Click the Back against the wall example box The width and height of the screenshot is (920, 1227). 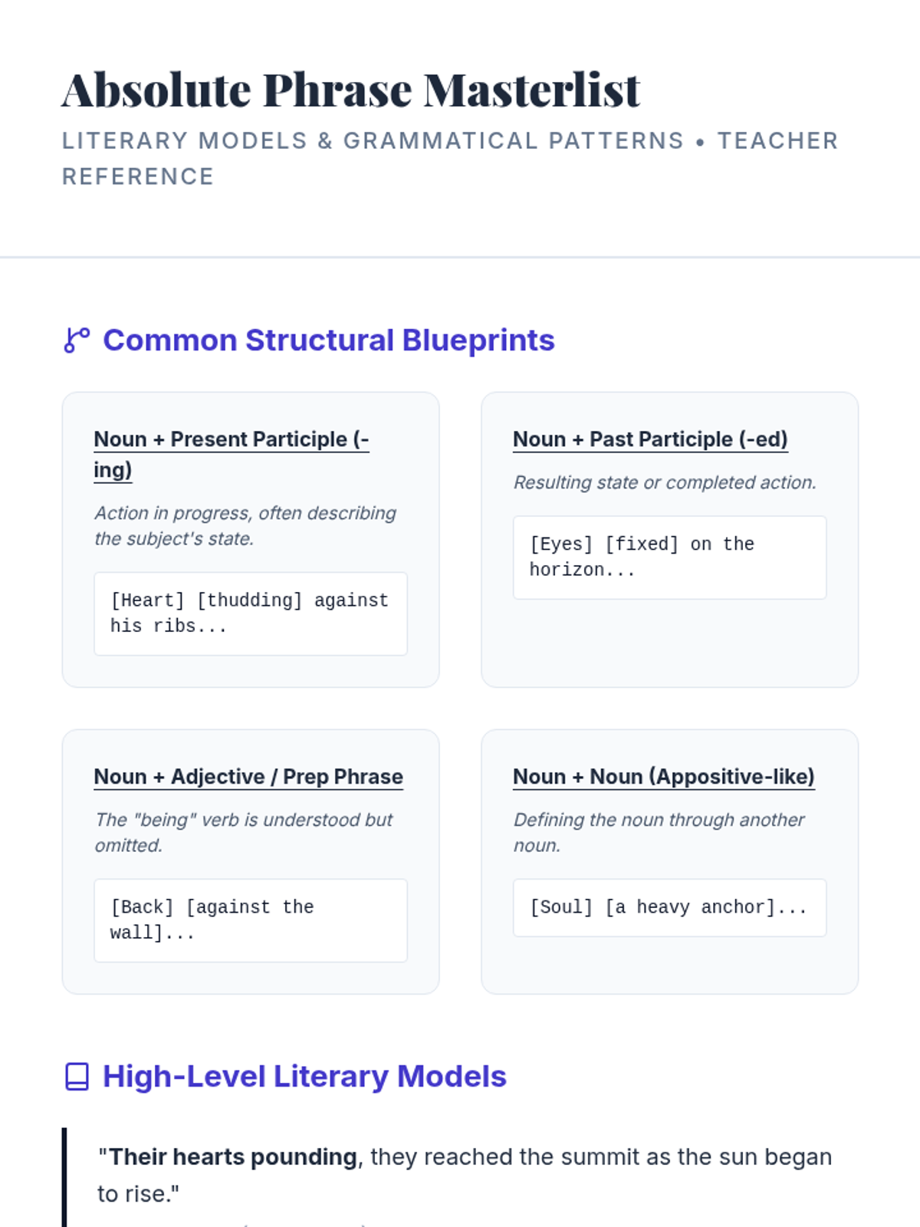click(250, 920)
